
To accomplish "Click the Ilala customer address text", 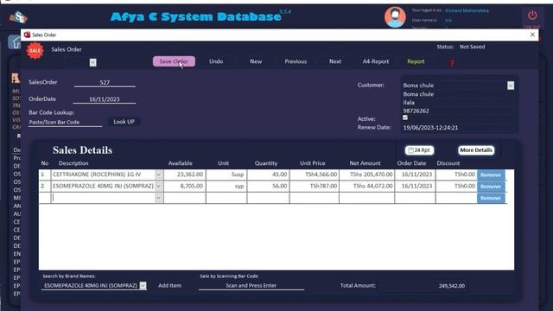I will 409,103.
